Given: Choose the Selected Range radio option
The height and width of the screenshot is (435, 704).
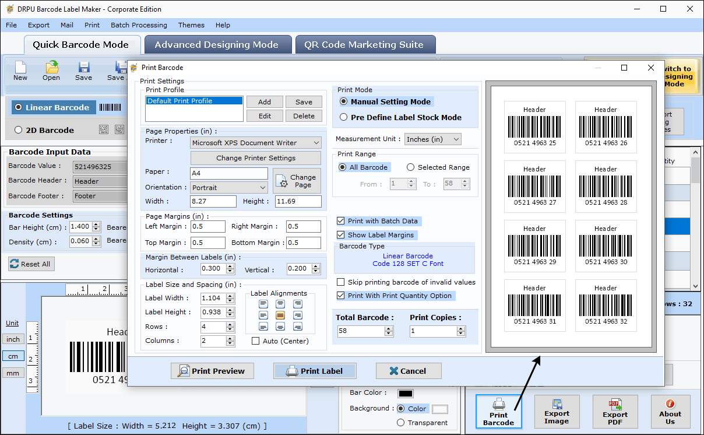Looking at the screenshot, I should point(410,167).
